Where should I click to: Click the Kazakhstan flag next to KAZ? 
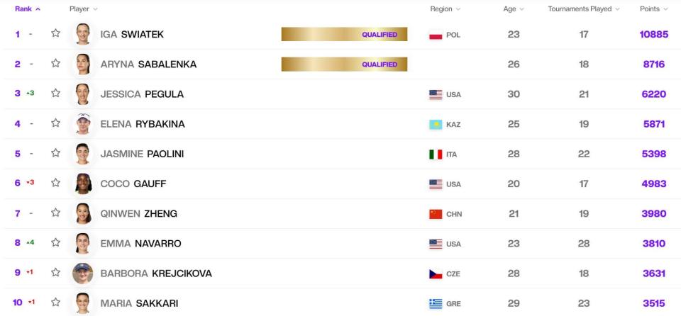pyautogui.click(x=436, y=125)
